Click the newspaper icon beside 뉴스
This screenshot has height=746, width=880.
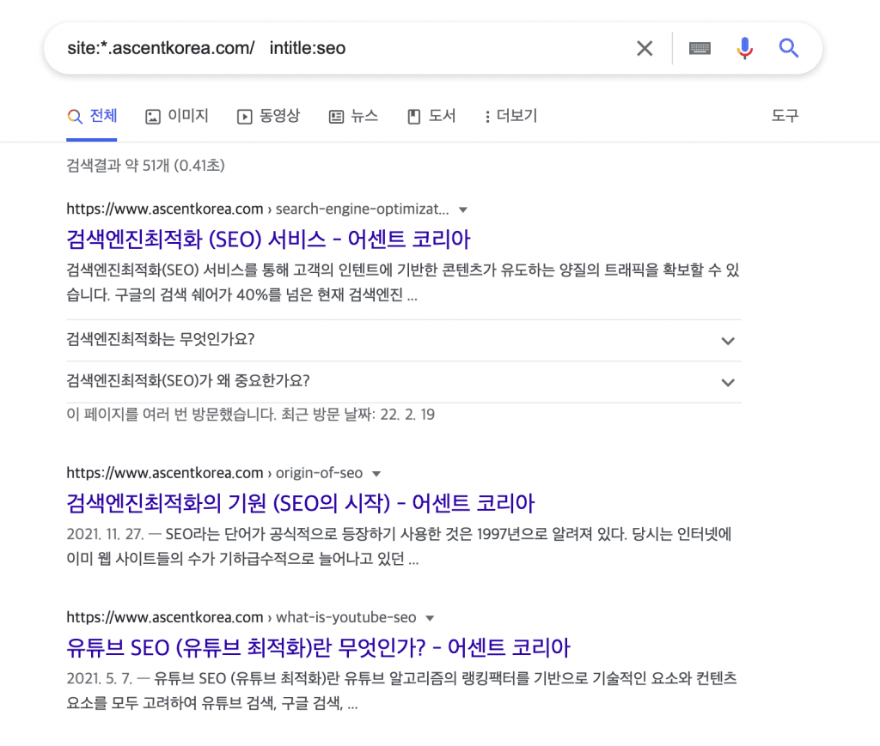click(x=336, y=117)
